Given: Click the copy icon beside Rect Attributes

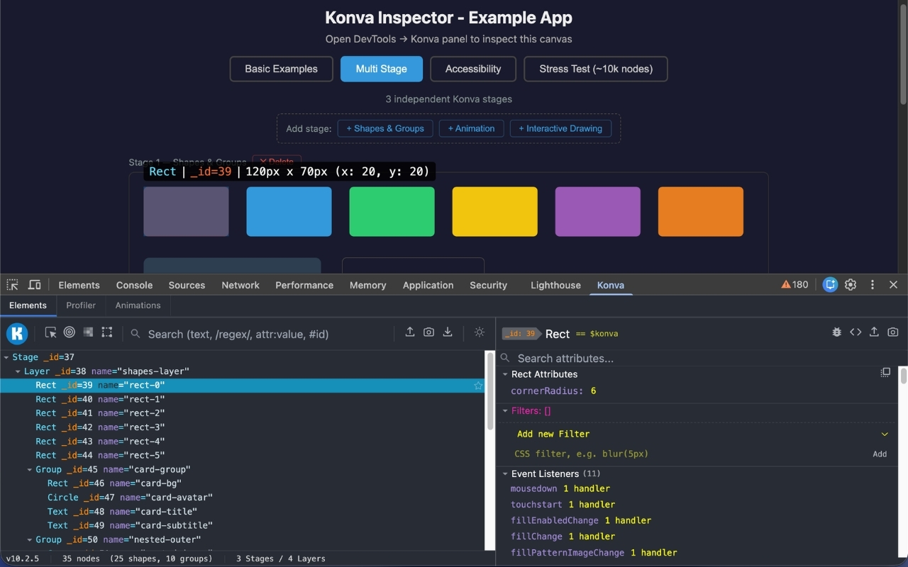Looking at the screenshot, I should coord(885,373).
